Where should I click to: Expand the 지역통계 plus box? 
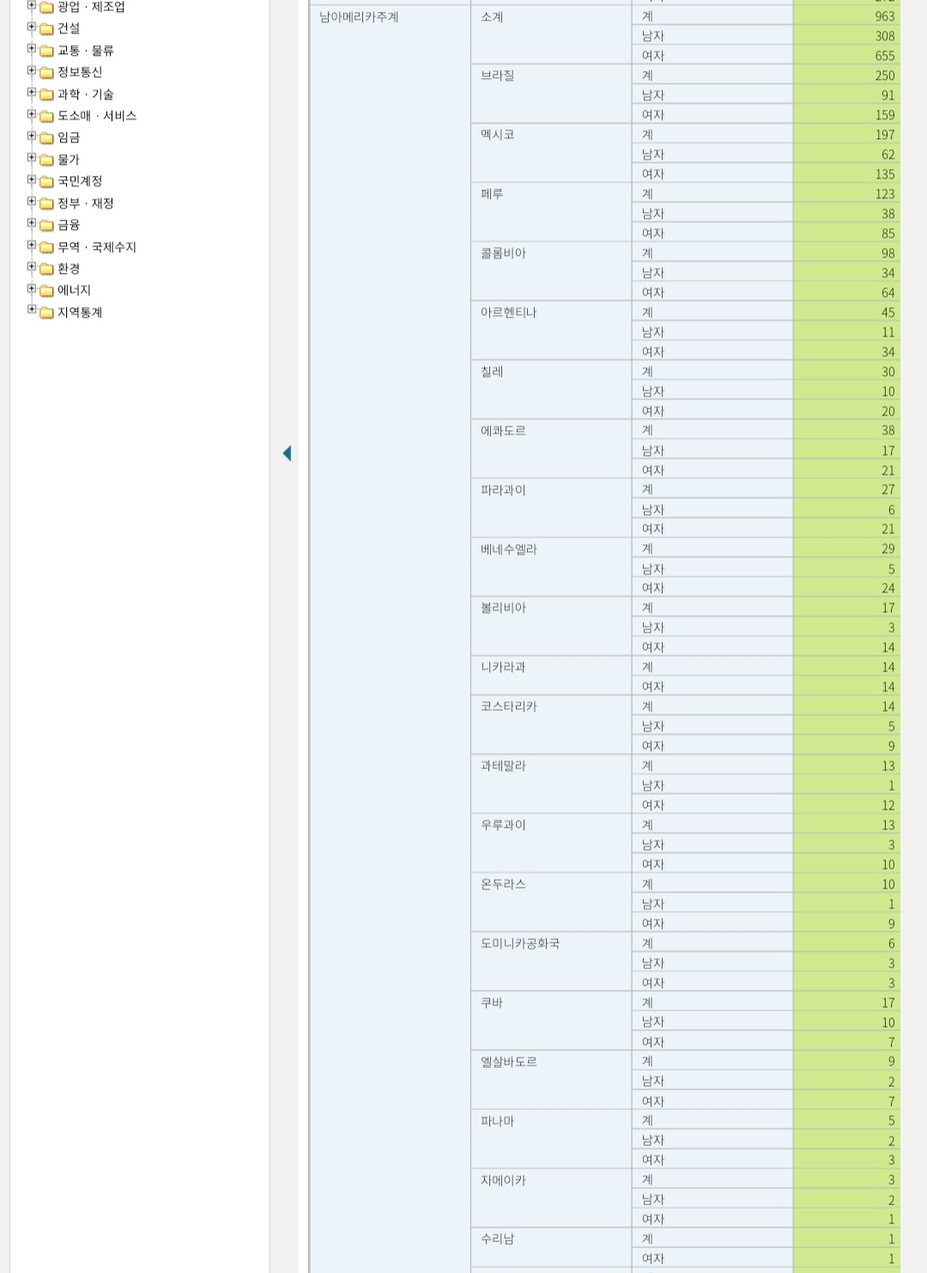pos(32,310)
